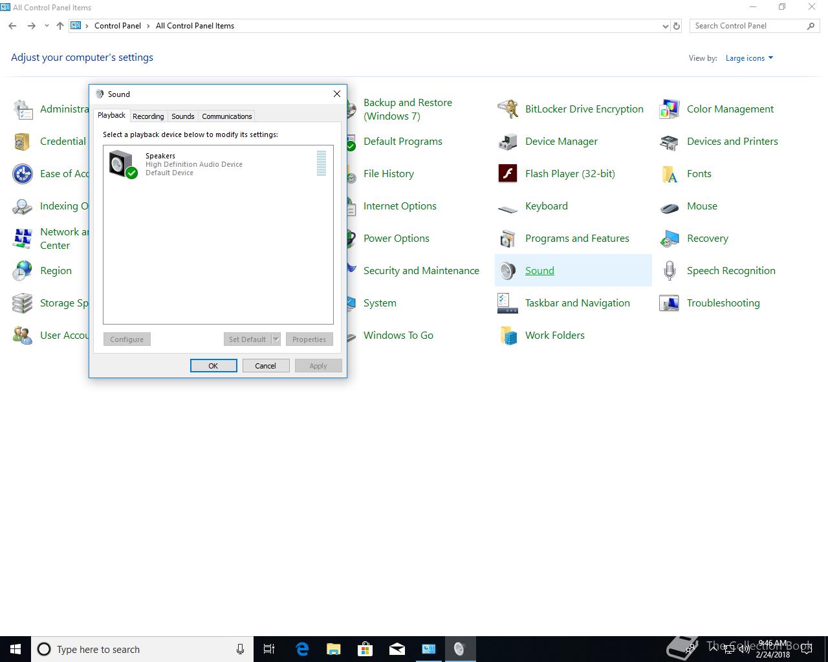
Task: Click the Programs and Features icon
Action: click(508, 239)
